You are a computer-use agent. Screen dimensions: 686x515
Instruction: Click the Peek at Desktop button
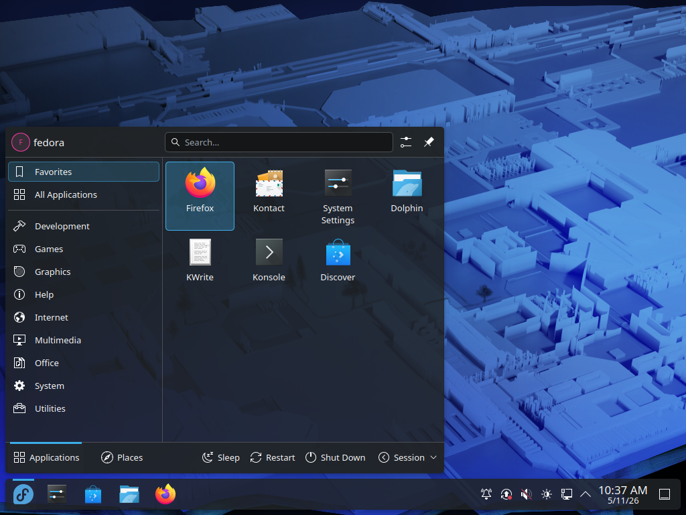pos(665,494)
